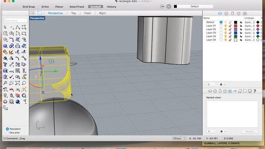The height and width of the screenshot is (149, 265).
Task: Open the document page icon in top inspector
Action: (x=233, y=13)
